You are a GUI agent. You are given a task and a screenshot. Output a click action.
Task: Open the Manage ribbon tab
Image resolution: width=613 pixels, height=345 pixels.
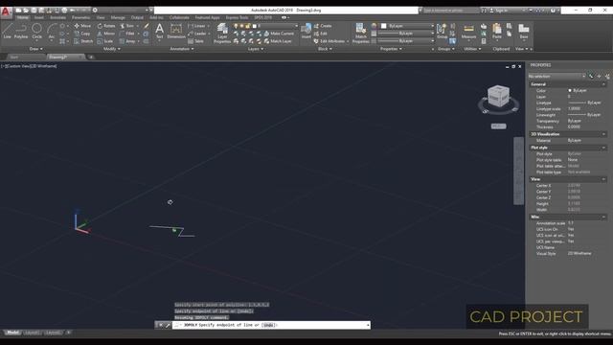[x=118, y=17]
